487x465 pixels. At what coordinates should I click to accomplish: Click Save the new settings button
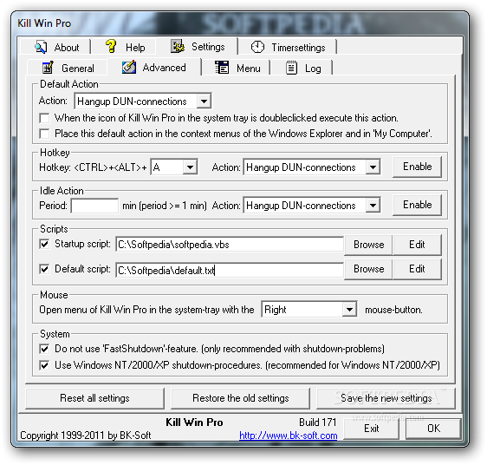pos(386,398)
